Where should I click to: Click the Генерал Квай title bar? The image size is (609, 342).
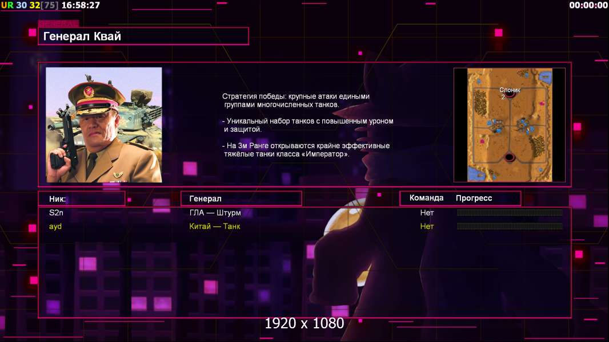pyautogui.click(x=143, y=36)
